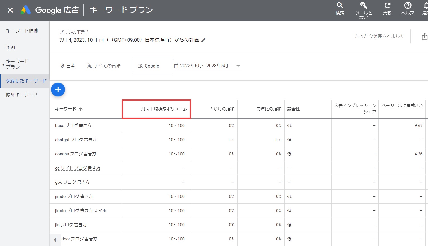Click the blue plus add button

coord(58,90)
